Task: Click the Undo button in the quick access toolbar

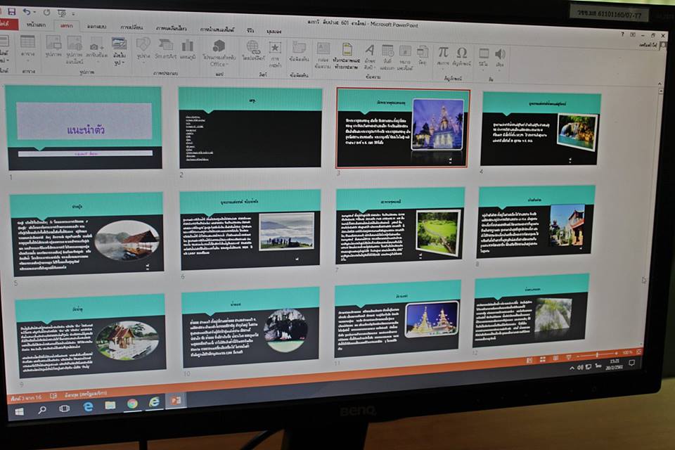Action: pos(27,12)
